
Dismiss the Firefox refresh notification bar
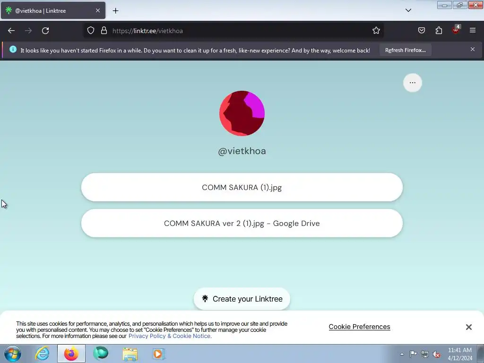pos(473,49)
